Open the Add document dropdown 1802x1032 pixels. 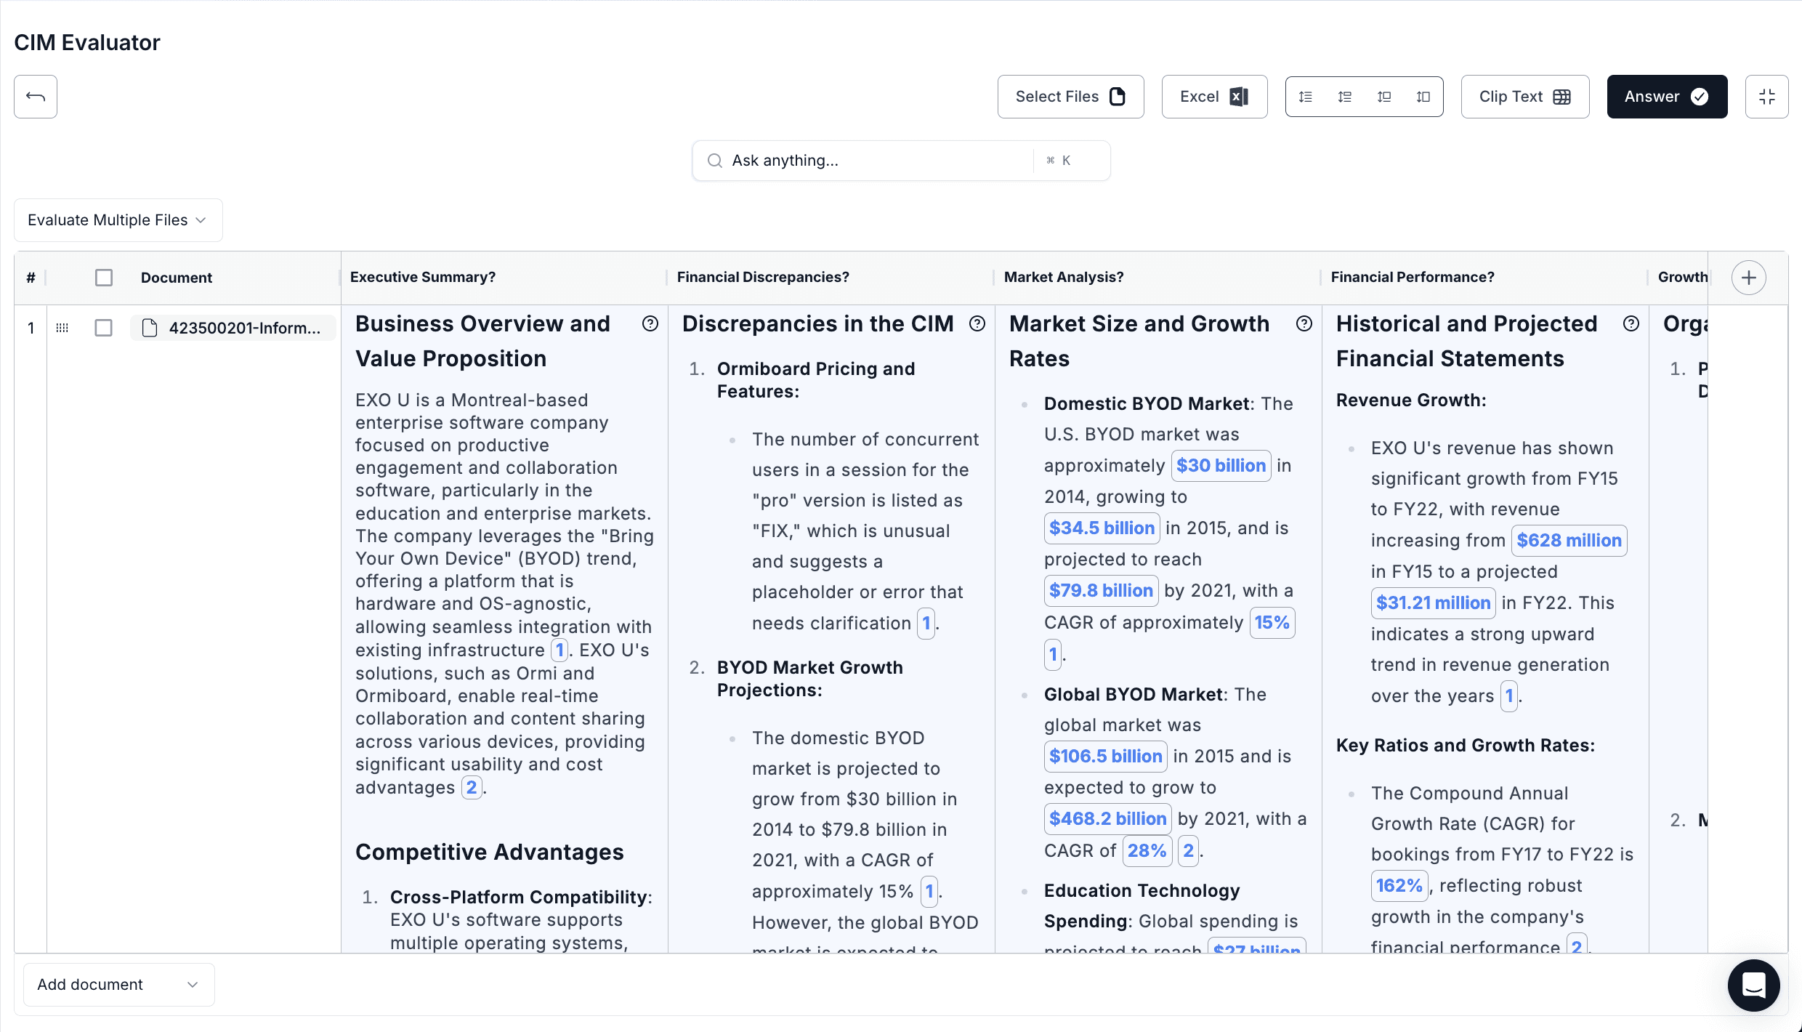point(118,985)
